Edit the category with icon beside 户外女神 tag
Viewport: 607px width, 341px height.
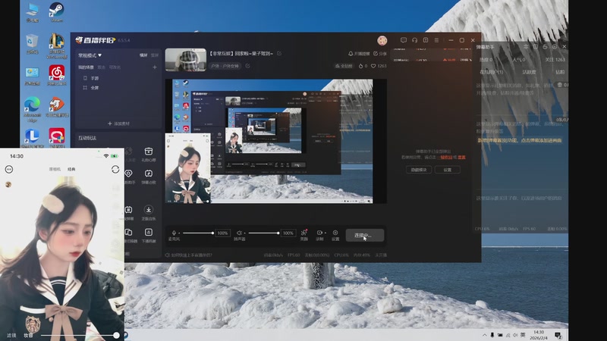coord(248,66)
